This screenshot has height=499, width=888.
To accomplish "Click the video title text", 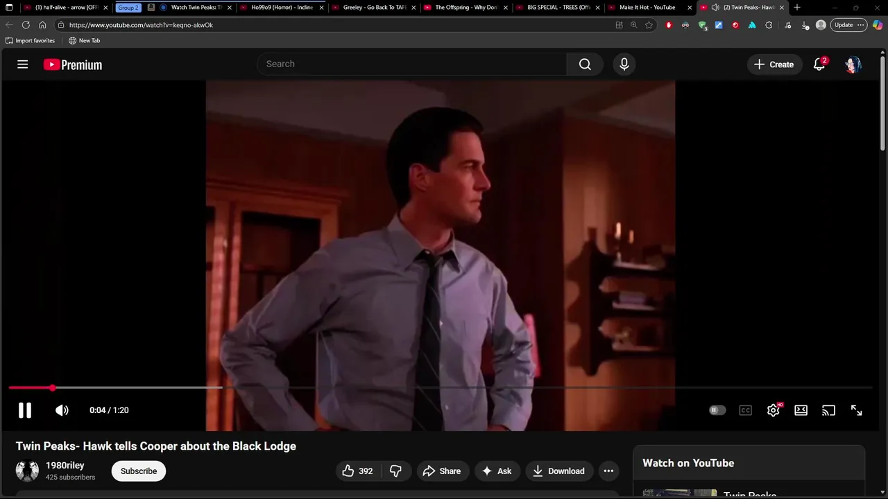I will point(156,446).
